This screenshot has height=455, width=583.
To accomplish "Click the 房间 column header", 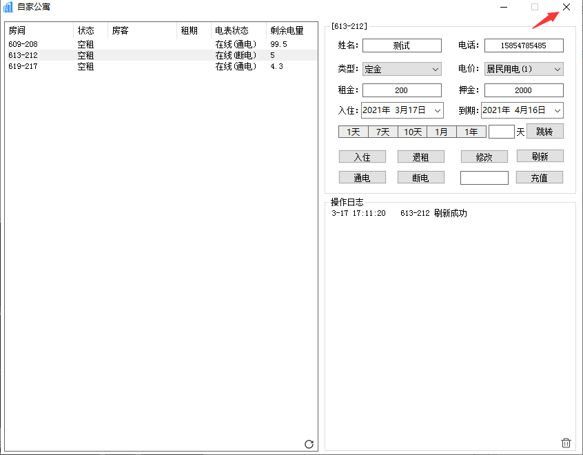I will click(39, 30).
